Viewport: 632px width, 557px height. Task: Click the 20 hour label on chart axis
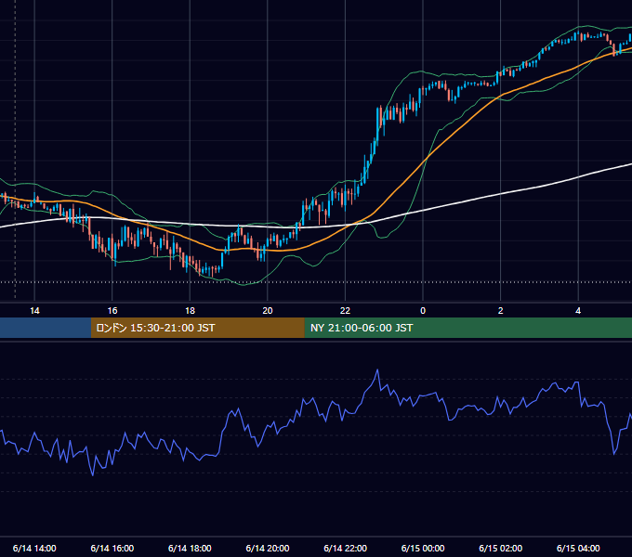pyautogui.click(x=268, y=311)
